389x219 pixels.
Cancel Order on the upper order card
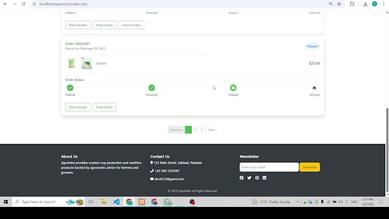(131, 25)
